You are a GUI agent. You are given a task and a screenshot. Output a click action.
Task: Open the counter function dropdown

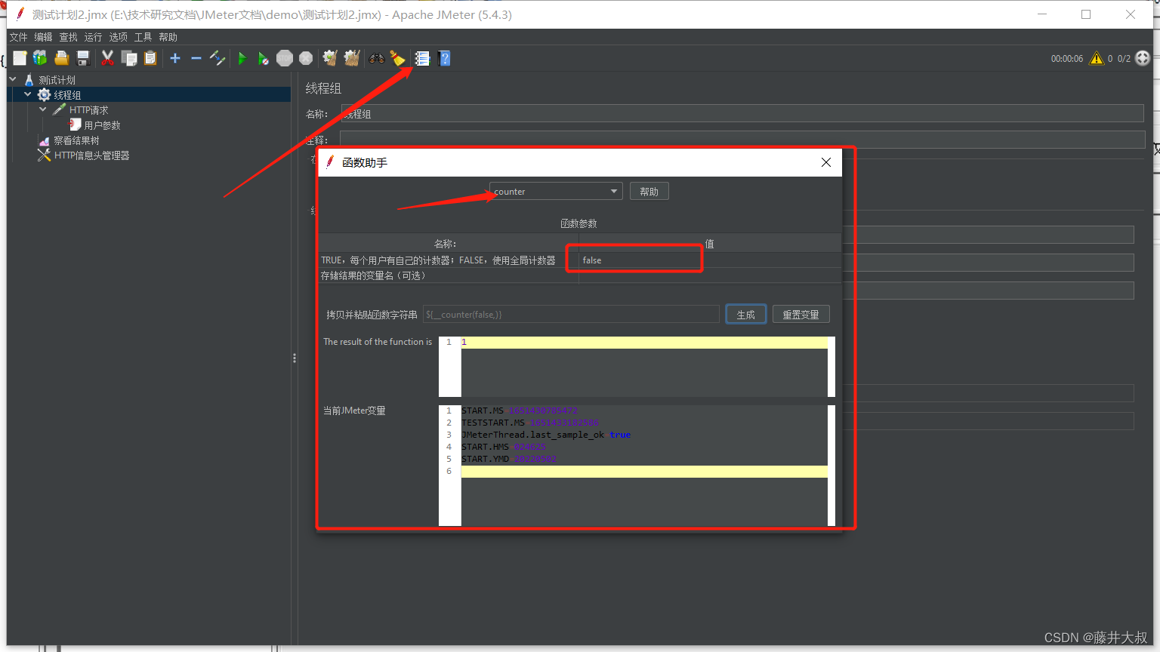click(556, 191)
